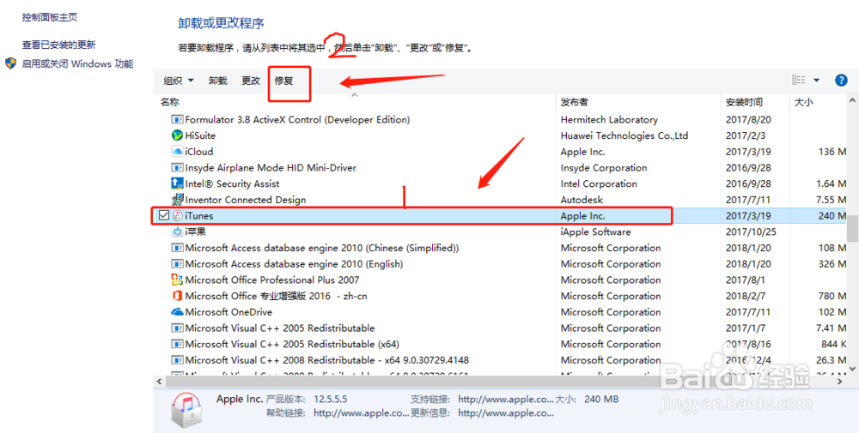Click the iTunes music note icon in list
Viewport: 859px width, 433px height.
178,215
